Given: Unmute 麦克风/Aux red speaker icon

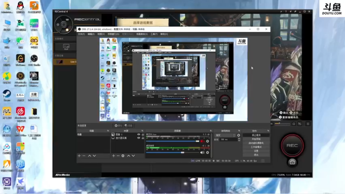Looking at the screenshot, I should coord(202,141).
